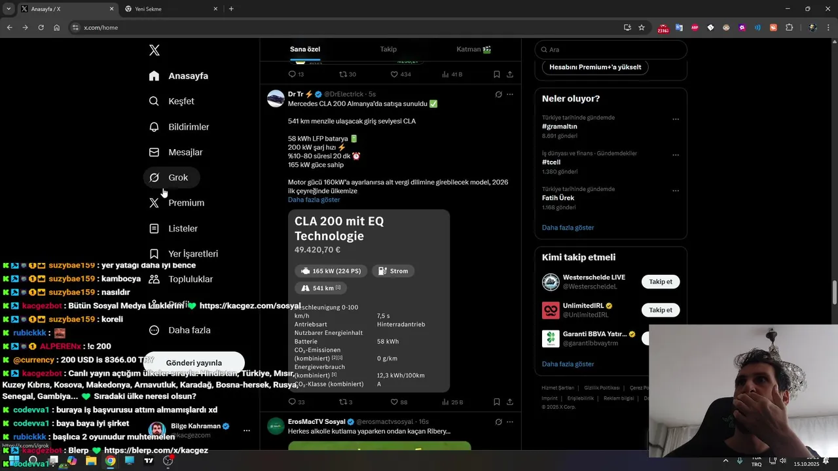Open Dr Tr profile avatar
The image size is (838, 471).
pyautogui.click(x=276, y=99)
